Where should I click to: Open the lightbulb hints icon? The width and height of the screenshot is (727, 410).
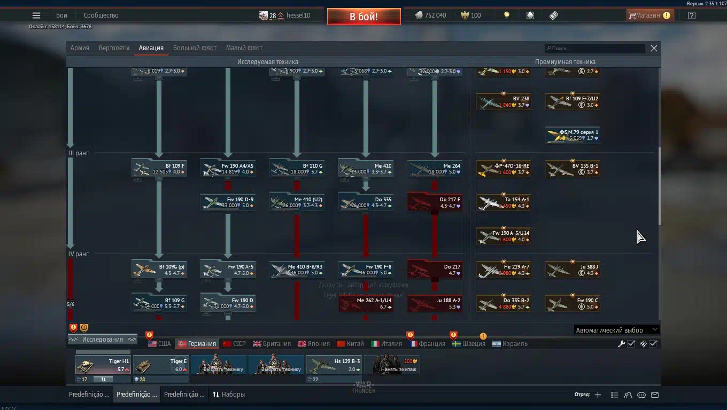pyautogui.click(x=507, y=15)
